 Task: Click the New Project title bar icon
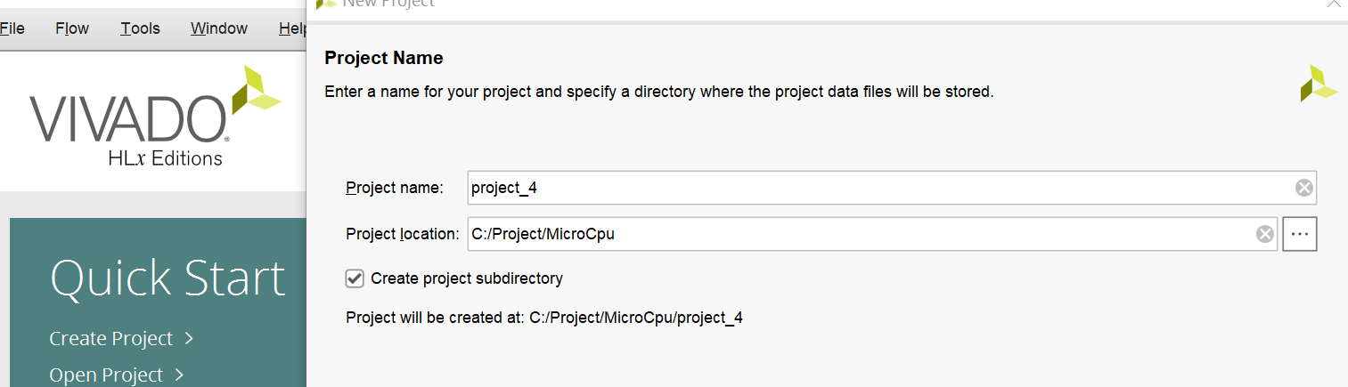point(326,4)
